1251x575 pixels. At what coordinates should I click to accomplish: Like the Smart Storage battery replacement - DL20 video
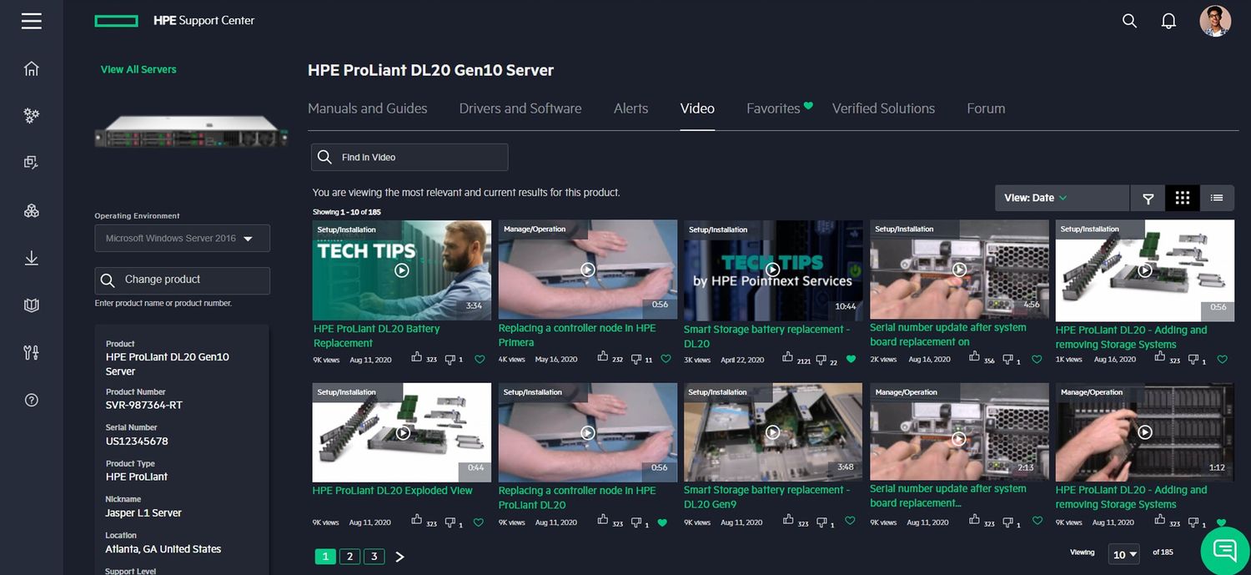(x=788, y=357)
